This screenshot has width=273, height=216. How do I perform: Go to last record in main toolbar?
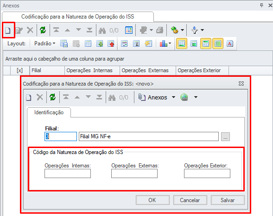(89, 30)
